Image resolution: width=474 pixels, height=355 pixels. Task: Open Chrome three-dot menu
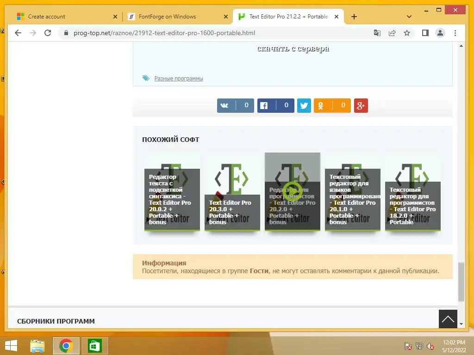[455, 33]
